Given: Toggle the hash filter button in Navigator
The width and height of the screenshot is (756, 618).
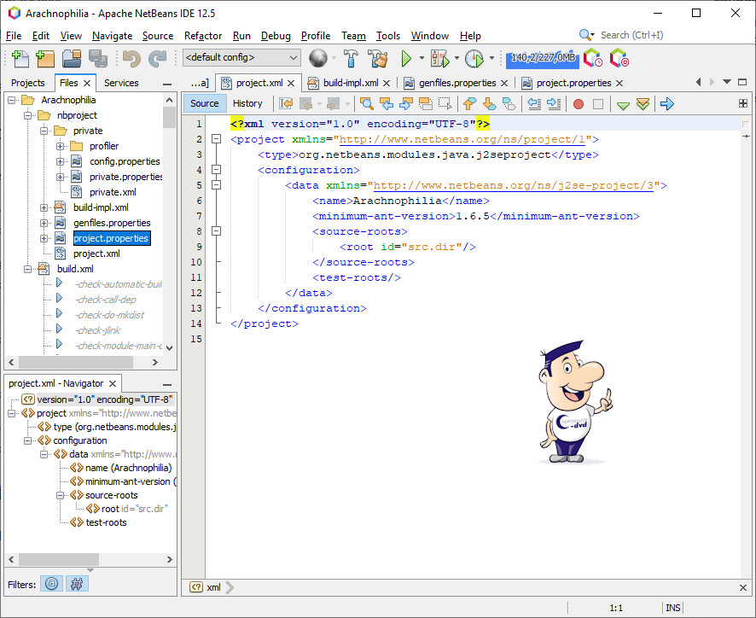Looking at the screenshot, I should (x=76, y=584).
